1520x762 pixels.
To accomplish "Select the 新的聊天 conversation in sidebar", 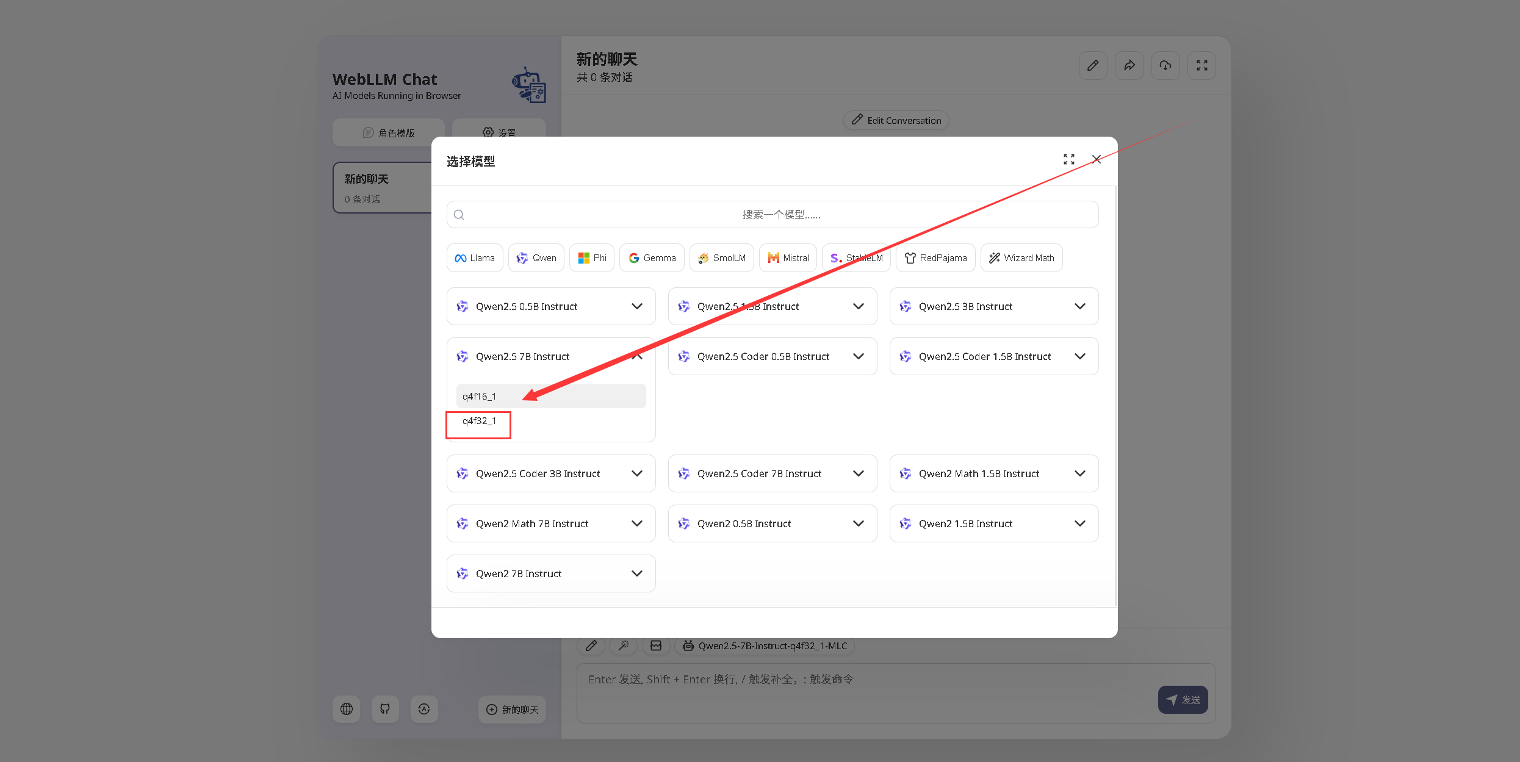I will click(x=383, y=188).
